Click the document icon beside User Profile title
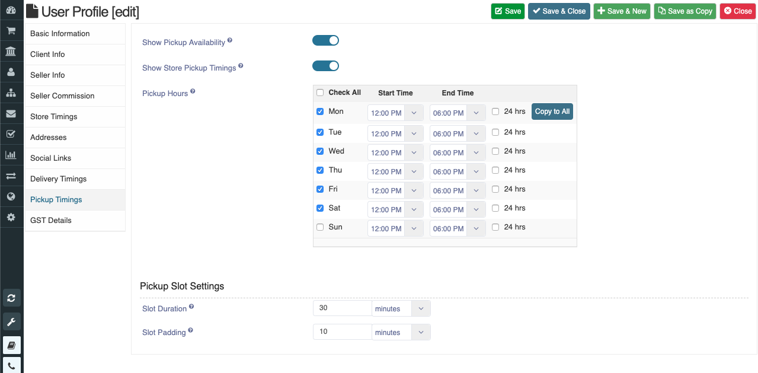 click(x=32, y=11)
